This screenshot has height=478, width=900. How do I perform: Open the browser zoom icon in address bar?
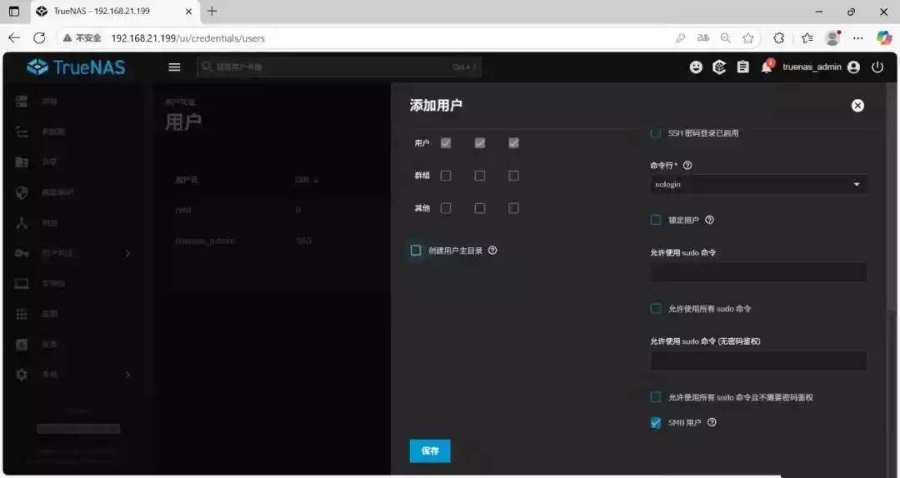[x=726, y=37]
